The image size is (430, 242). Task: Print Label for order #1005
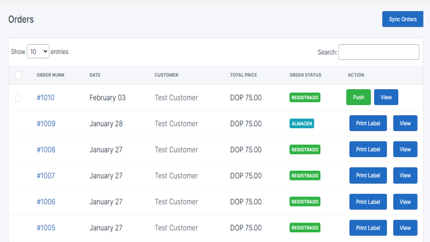(x=368, y=227)
